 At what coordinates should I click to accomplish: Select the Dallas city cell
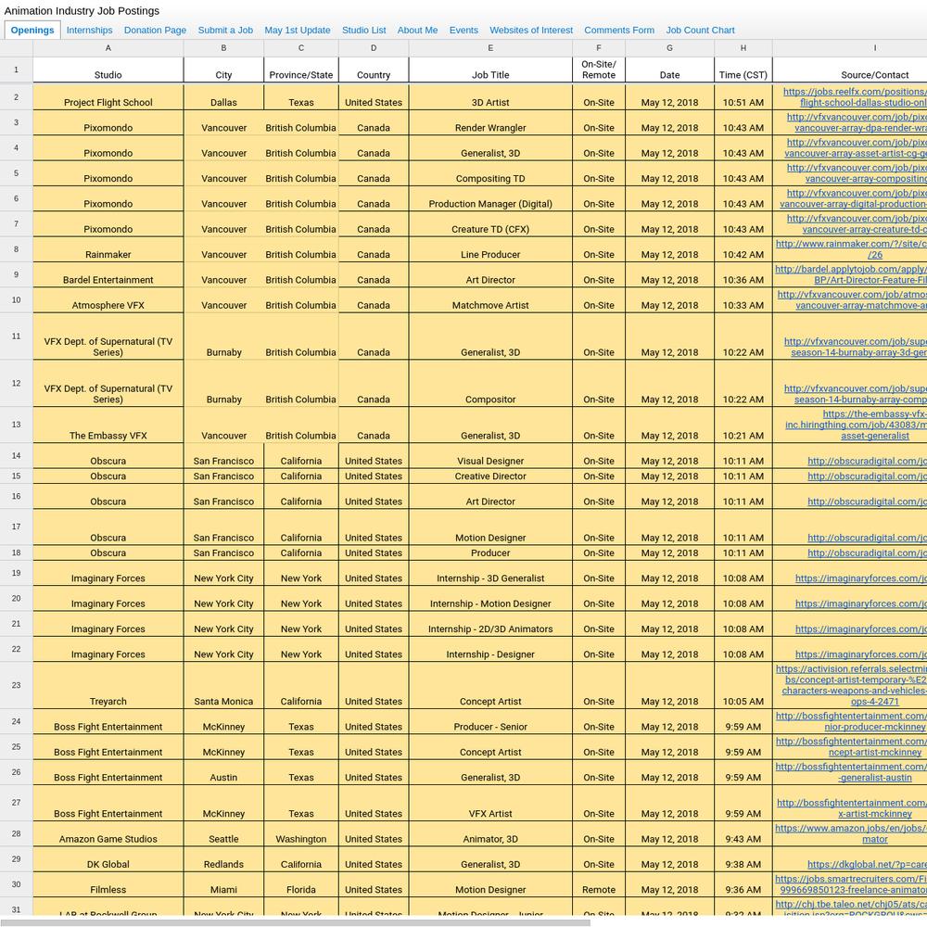tap(223, 97)
